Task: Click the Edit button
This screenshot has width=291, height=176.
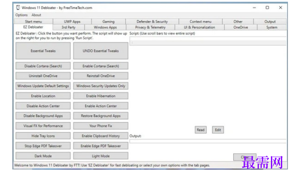Action: (218, 130)
